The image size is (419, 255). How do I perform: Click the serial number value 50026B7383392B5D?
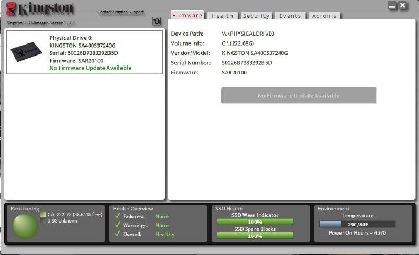pos(247,63)
